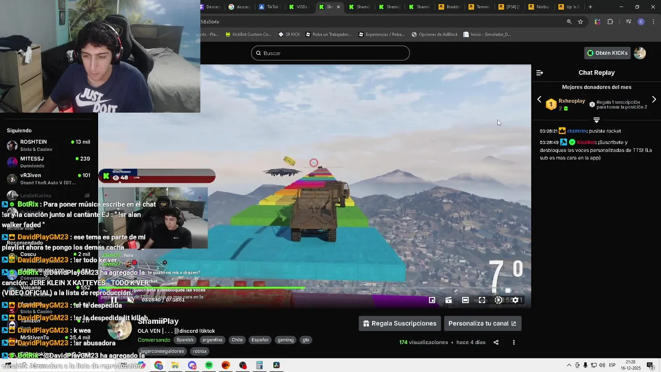Switch to TikTok browser tab
Screen dimensions: 661x372
[x=269, y=7]
